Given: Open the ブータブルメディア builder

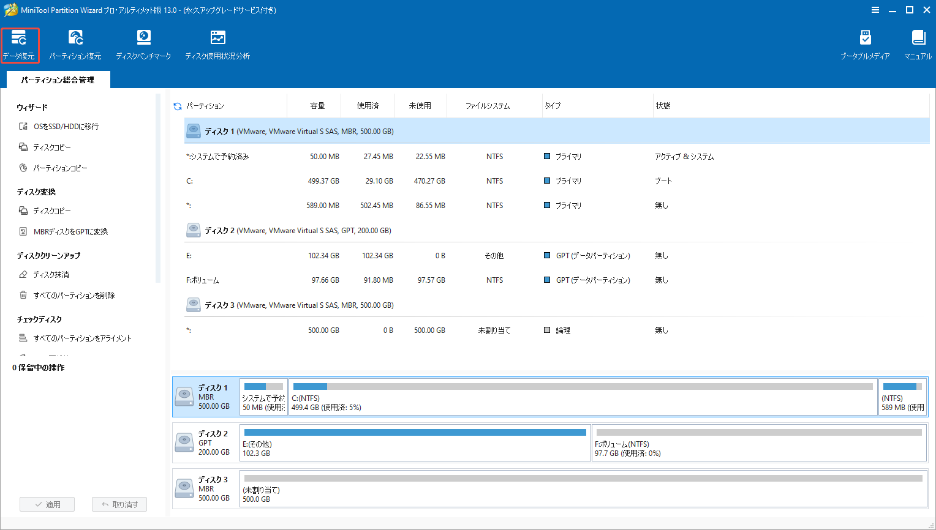Looking at the screenshot, I should click(866, 44).
